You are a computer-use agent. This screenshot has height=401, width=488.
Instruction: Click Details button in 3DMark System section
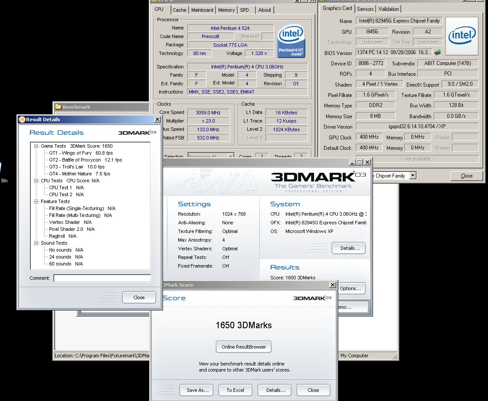pos(349,248)
